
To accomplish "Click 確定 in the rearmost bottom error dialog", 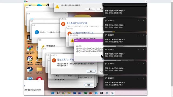I will pyautogui.click(x=89, y=85).
